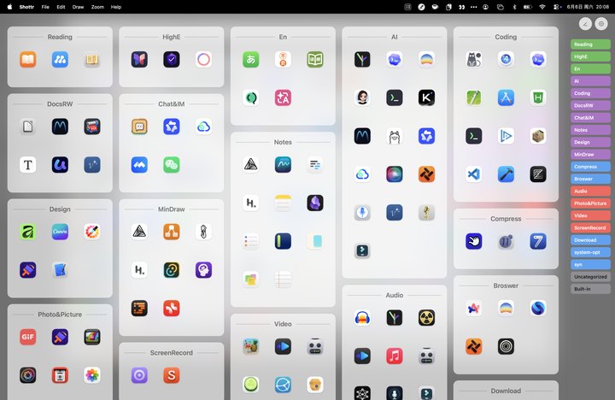The height and width of the screenshot is (400, 615).
Task: Open the T text editor in DocsRW
Action: (28, 165)
